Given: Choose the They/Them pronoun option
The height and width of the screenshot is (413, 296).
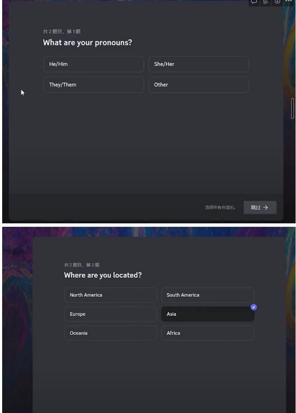Looking at the screenshot, I should point(93,85).
